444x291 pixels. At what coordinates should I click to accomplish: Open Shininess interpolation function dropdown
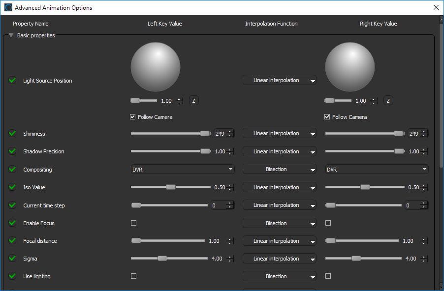pyautogui.click(x=279, y=134)
